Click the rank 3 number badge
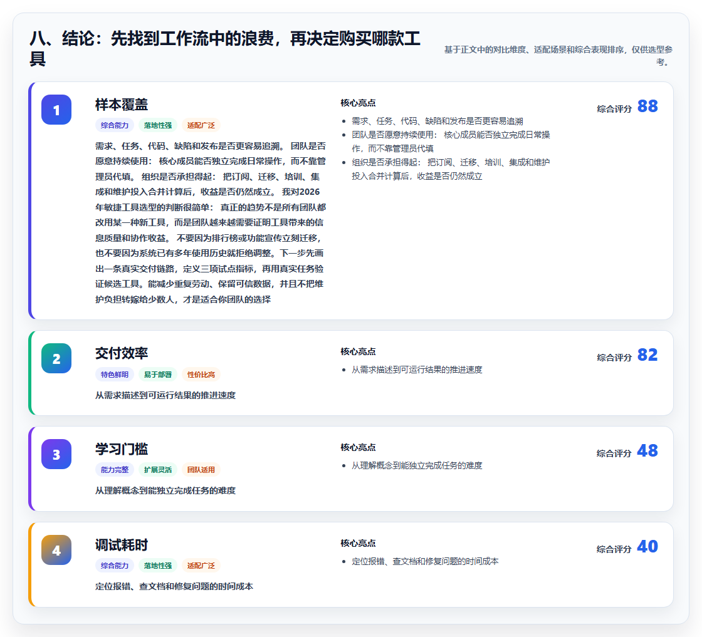 tap(56, 454)
